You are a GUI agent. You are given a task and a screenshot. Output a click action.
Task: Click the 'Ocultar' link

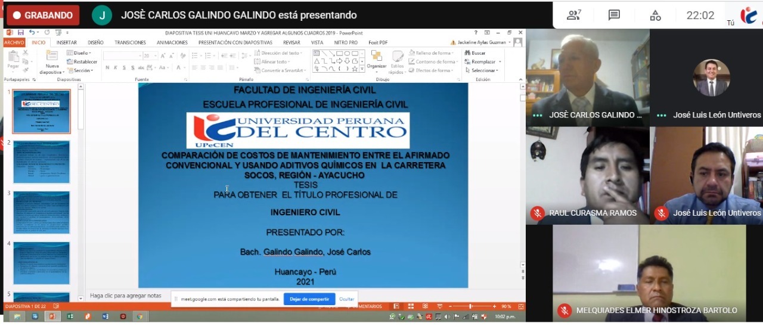(346, 299)
